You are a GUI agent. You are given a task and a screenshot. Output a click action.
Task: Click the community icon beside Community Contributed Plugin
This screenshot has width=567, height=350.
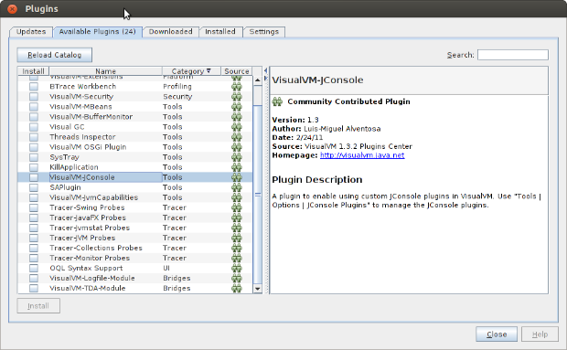click(277, 101)
